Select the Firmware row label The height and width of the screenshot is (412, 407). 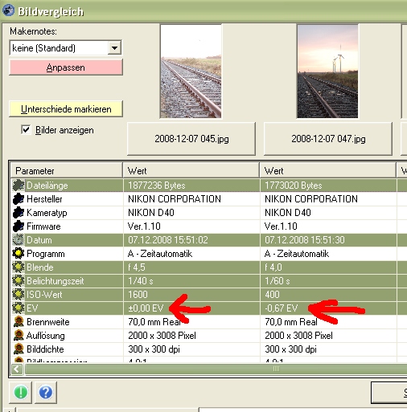pos(43,226)
